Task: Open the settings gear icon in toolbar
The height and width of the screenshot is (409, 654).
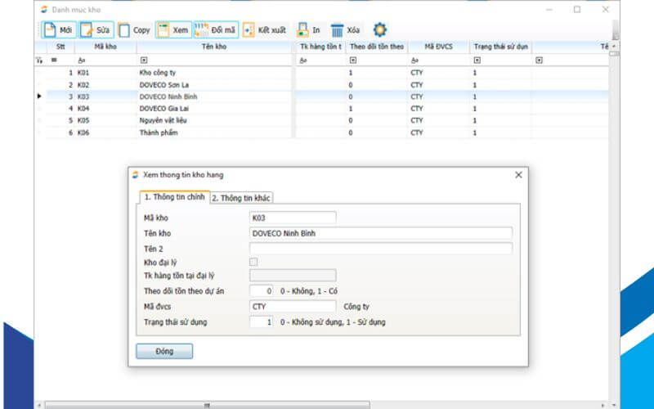Action: pos(380,30)
